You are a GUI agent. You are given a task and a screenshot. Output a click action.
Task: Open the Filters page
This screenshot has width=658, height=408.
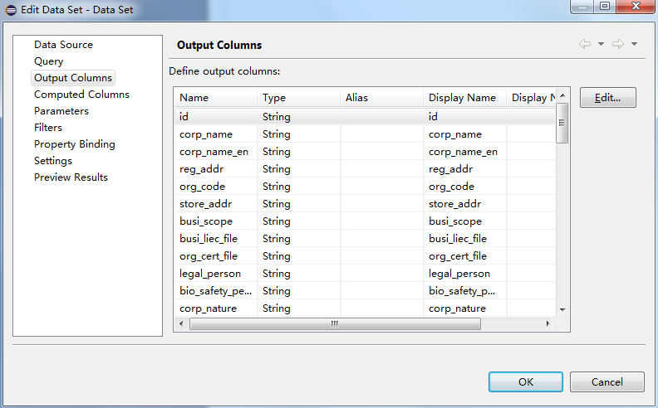(48, 128)
